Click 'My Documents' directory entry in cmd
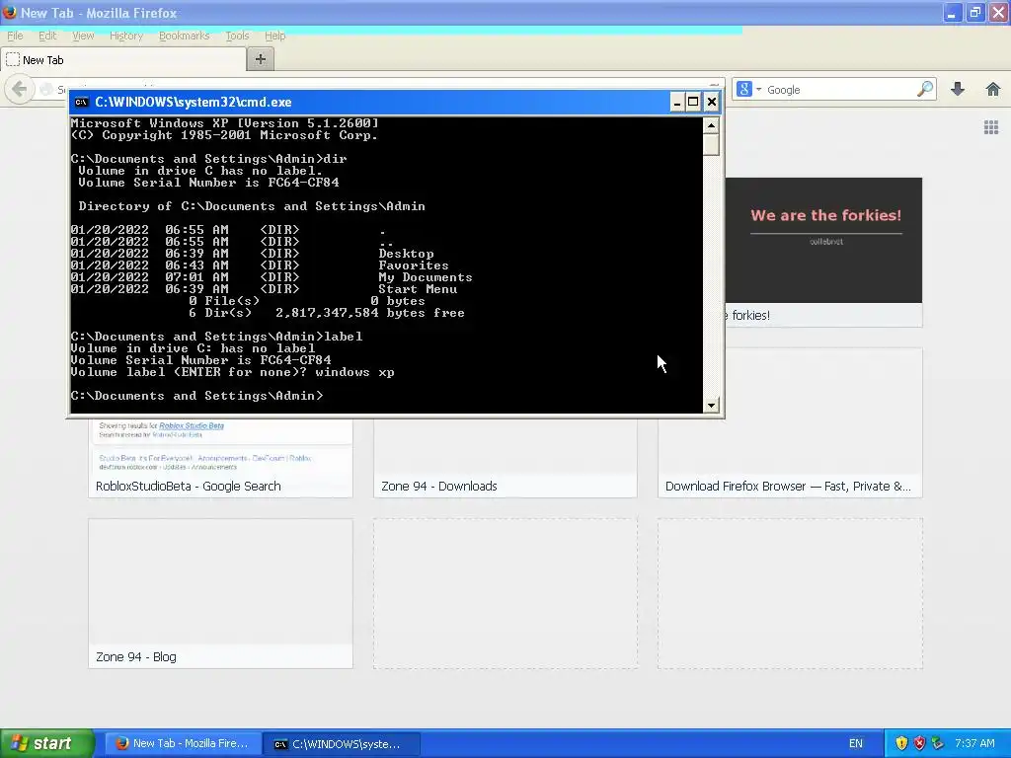This screenshot has height=758, width=1011. (425, 277)
